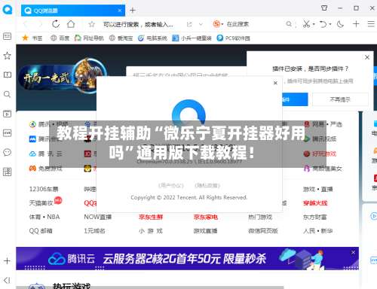Click the skin shirt icon in title bar
The image size is (377, 289).
click(x=324, y=8)
